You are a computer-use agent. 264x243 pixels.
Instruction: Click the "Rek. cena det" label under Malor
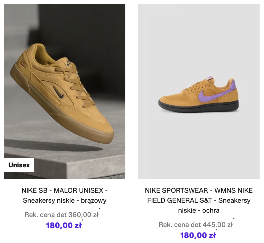coord(46,215)
